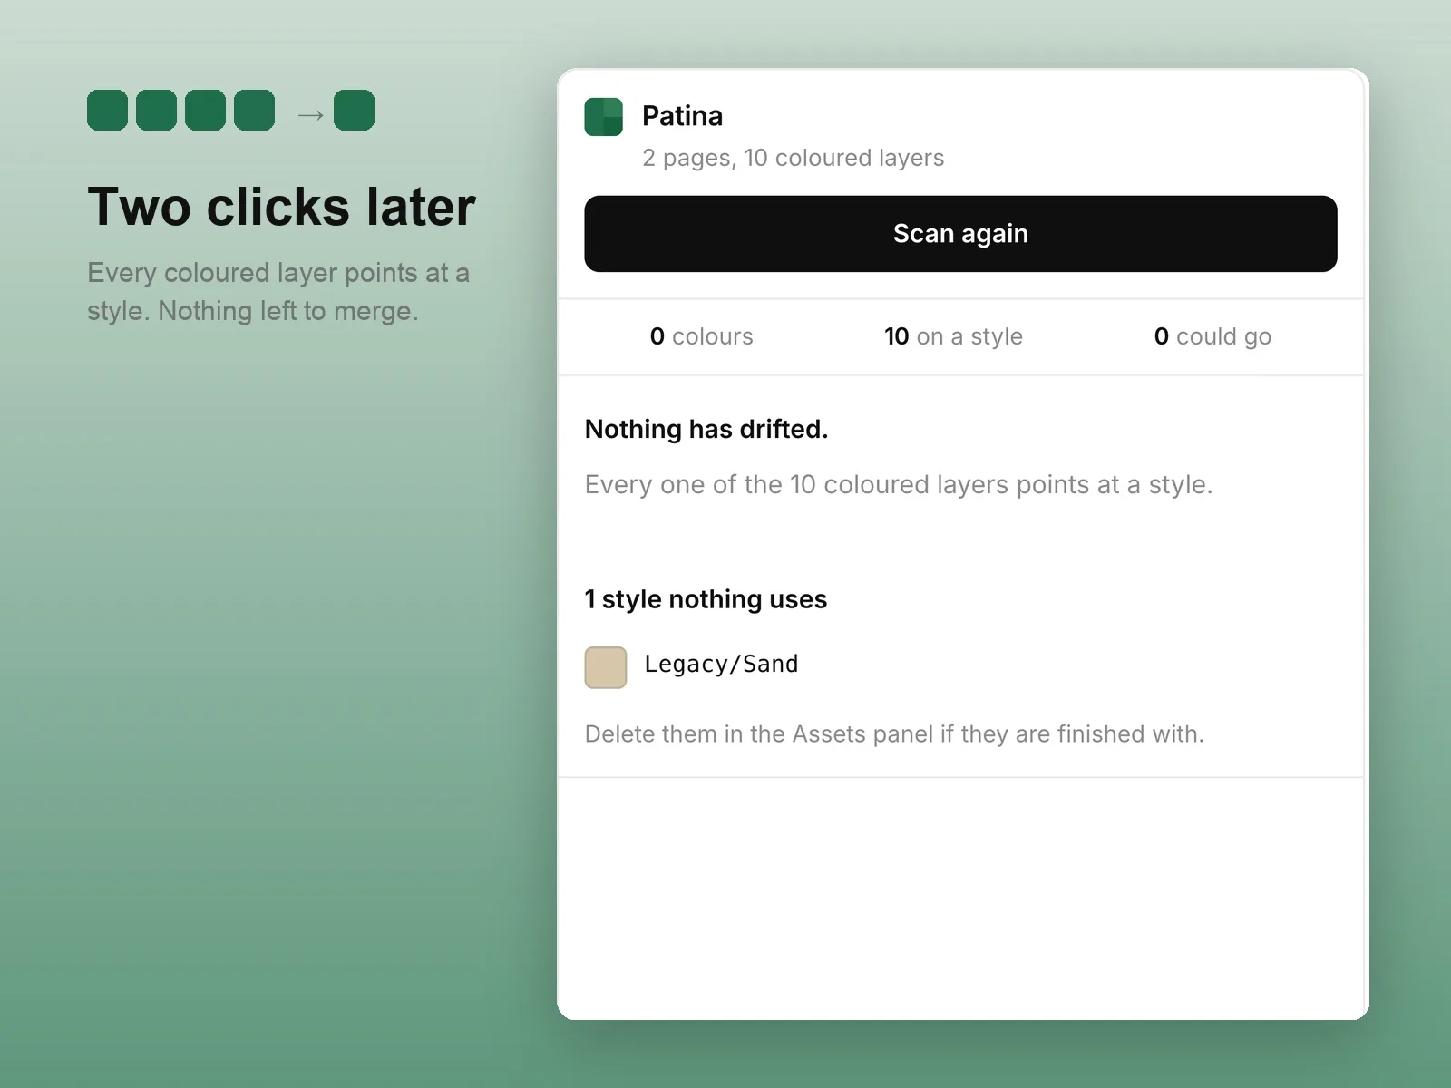The image size is (1451, 1088).
Task: Click the '0 could go' stat
Action: pyautogui.click(x=1212, y=336)
